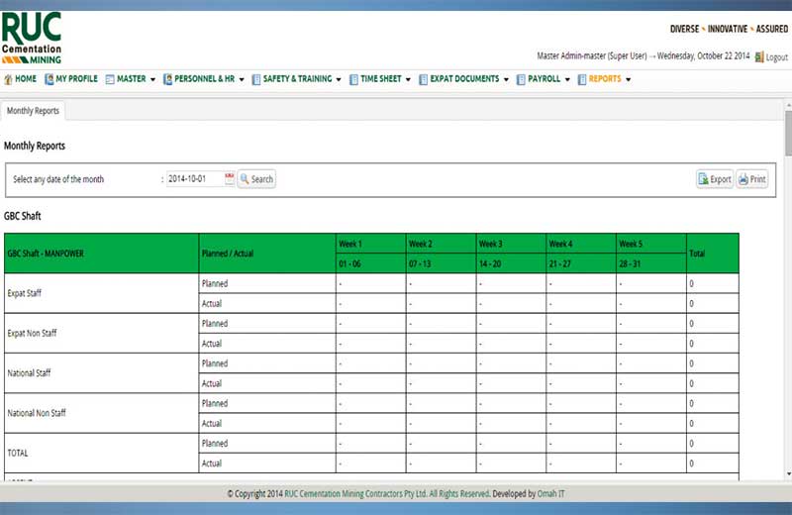Export the monthly report
792x515 pixels.
[x=715, y=179]
